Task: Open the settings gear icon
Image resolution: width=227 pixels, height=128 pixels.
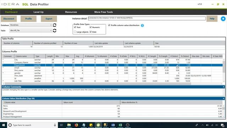Action: [223, 19]
